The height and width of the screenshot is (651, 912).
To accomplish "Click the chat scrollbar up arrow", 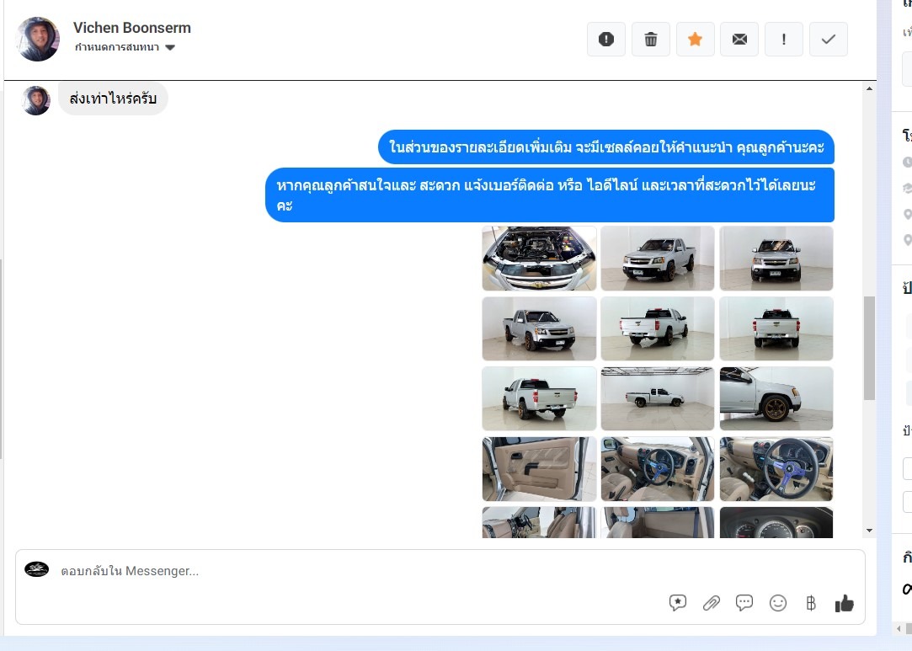I will pos(869,88).
